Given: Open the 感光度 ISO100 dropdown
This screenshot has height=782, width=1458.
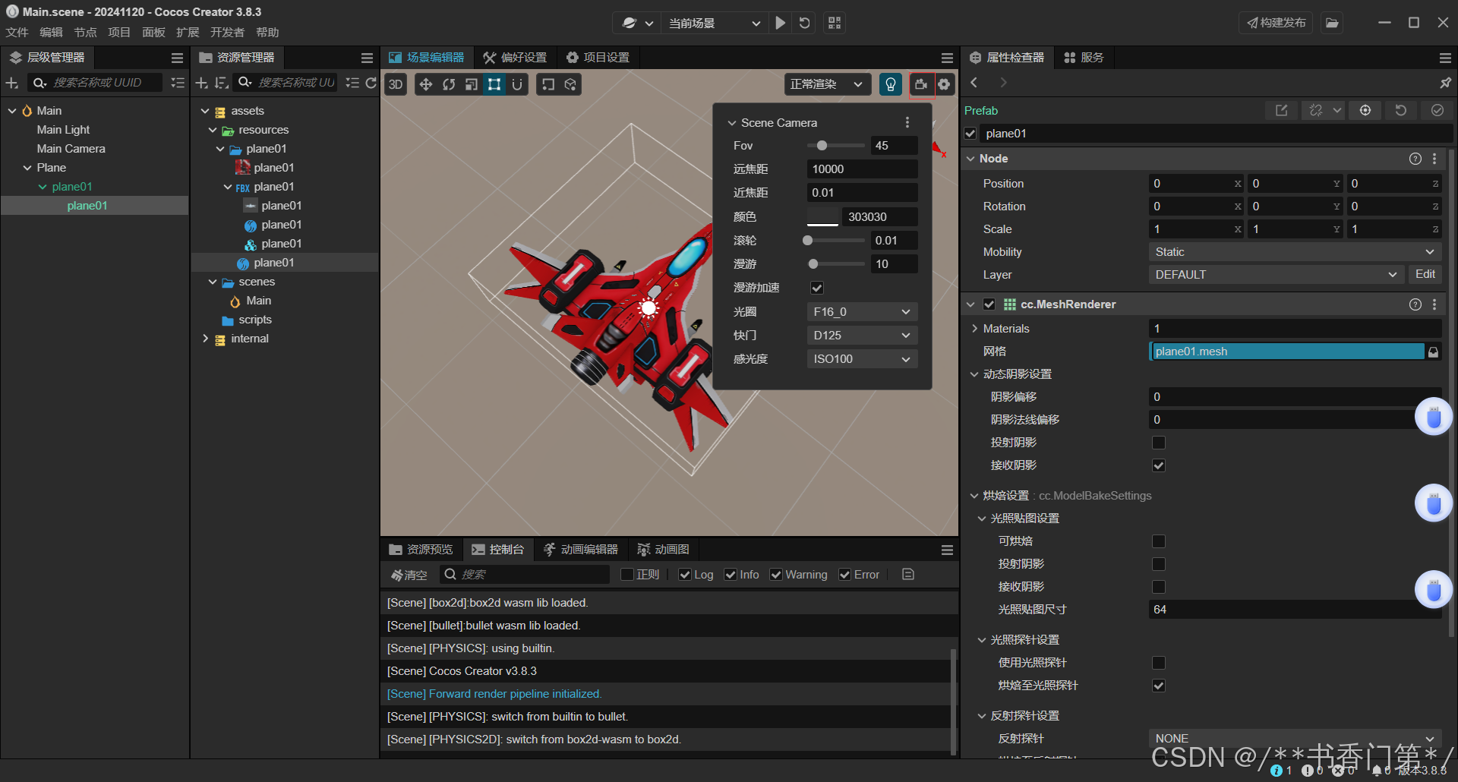Looking at the screenshot, I should pyautogui.click(x=862, y=359).
